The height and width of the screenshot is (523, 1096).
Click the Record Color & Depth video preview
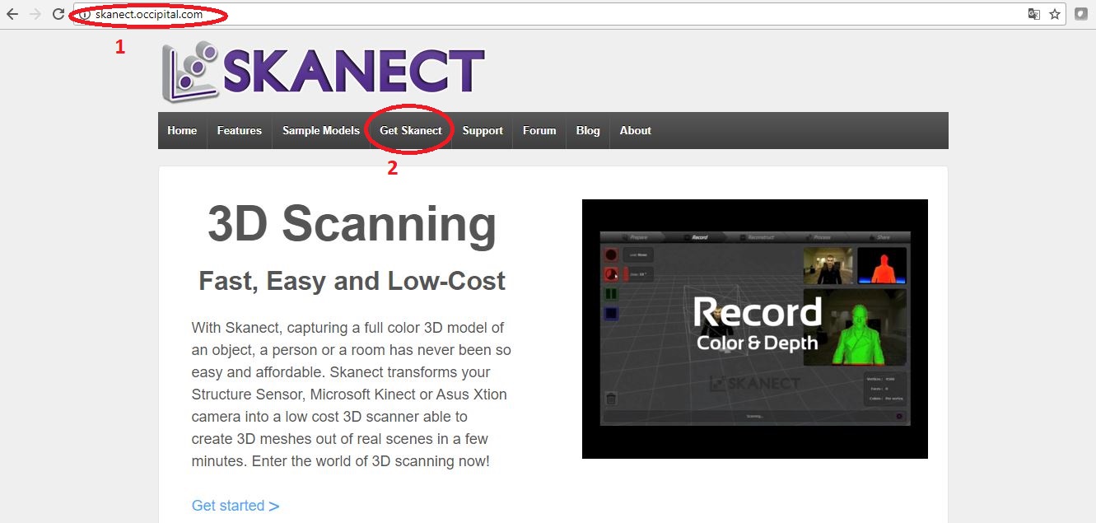(755, 329)
